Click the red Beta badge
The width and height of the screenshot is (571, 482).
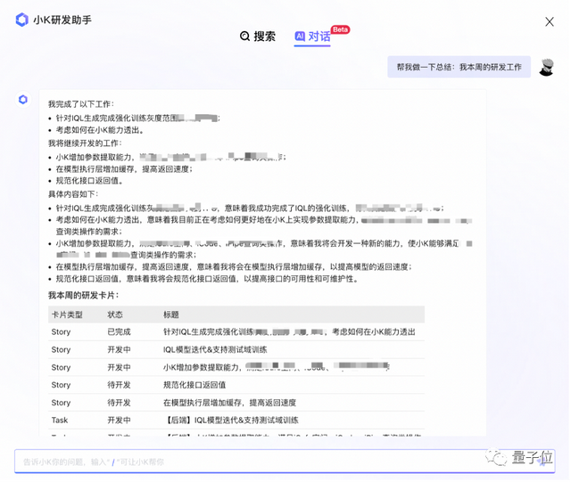coord(340,29)
